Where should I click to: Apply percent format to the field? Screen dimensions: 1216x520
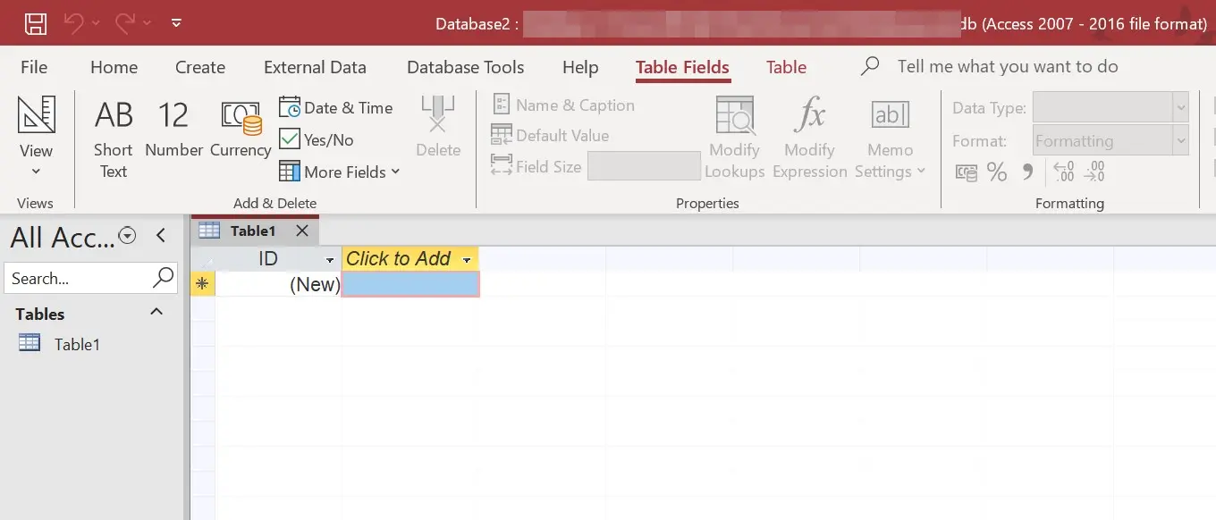(998, 172)
